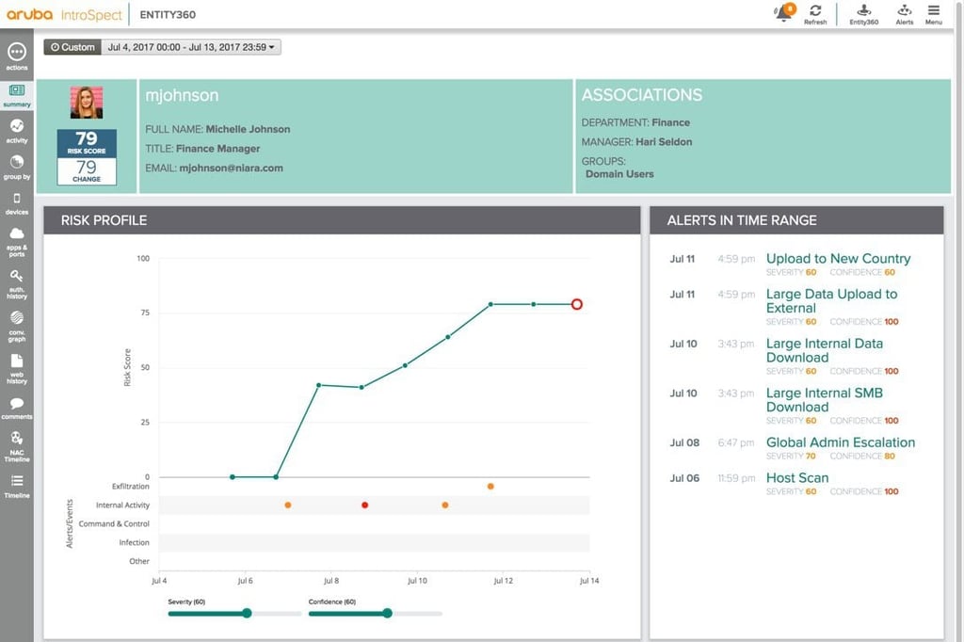Click the red Internal Activity event dot
The image size is (964, 642).
(x=364, y=505)
